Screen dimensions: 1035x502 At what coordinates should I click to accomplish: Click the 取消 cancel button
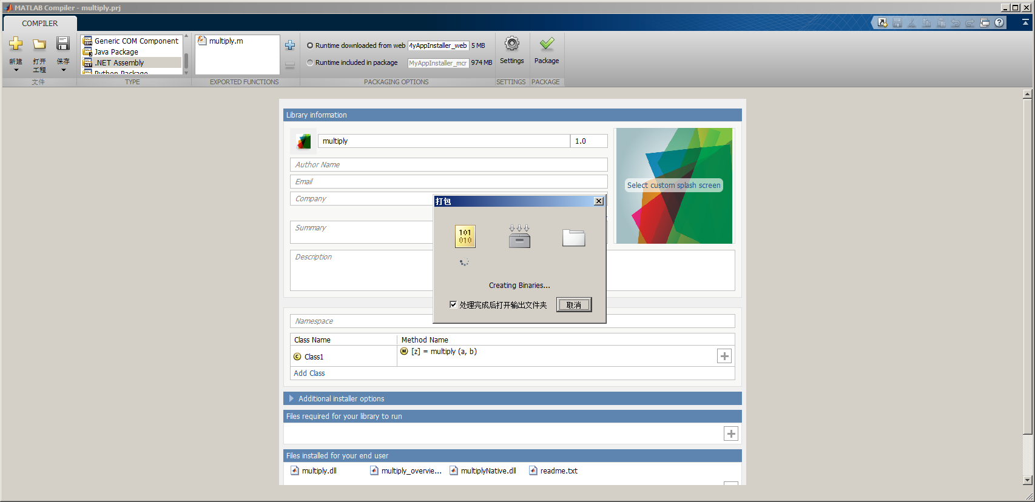click(574, 304)
